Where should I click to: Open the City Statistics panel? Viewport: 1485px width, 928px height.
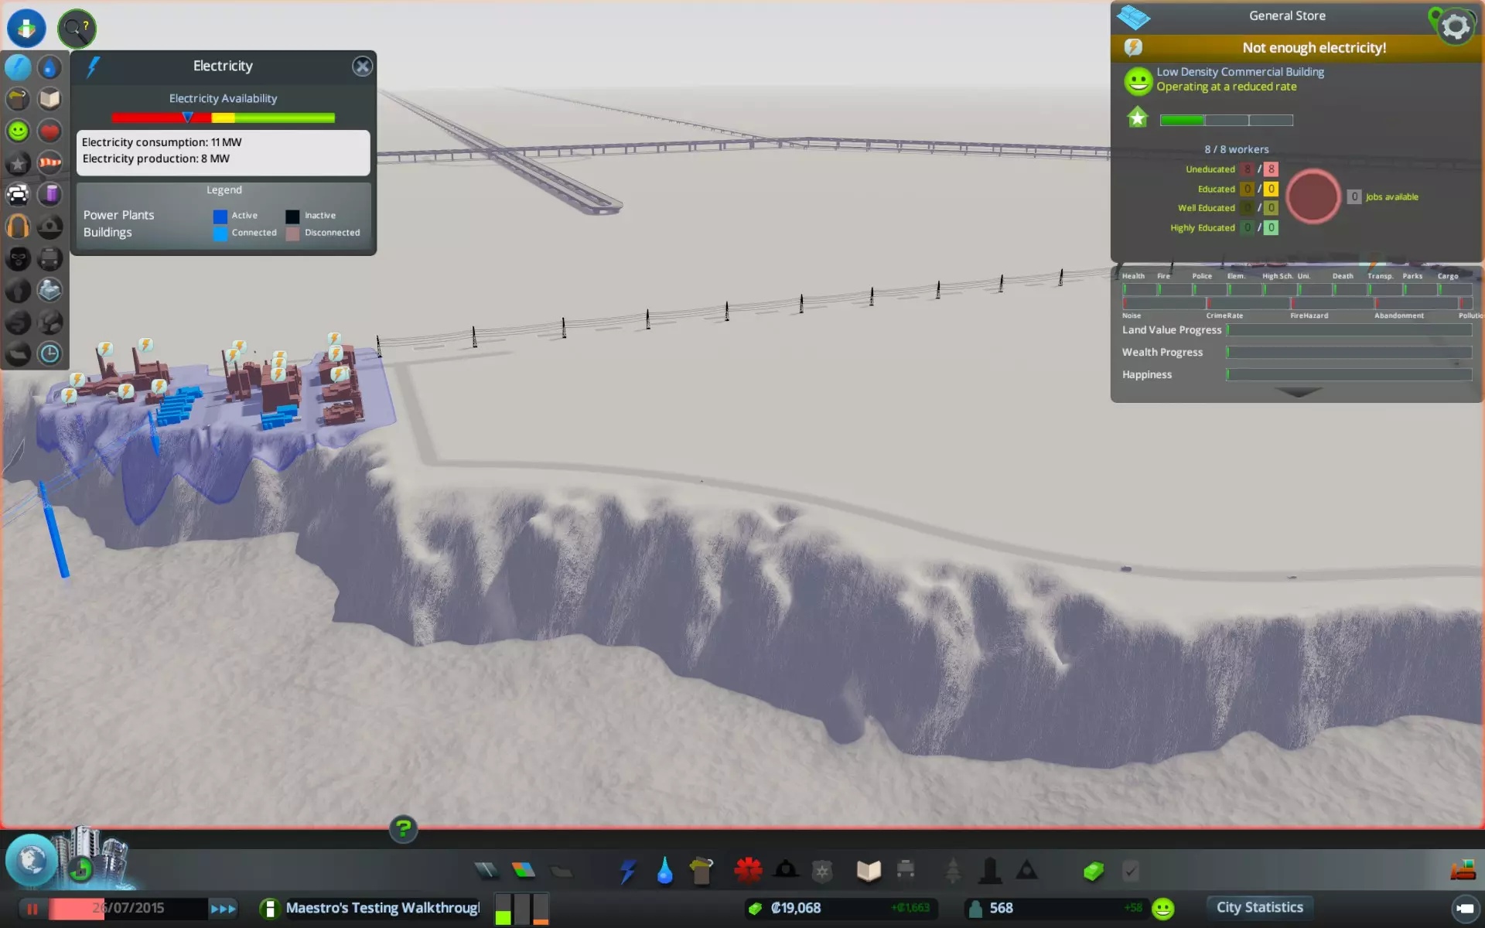click(x=1259, y=908)
